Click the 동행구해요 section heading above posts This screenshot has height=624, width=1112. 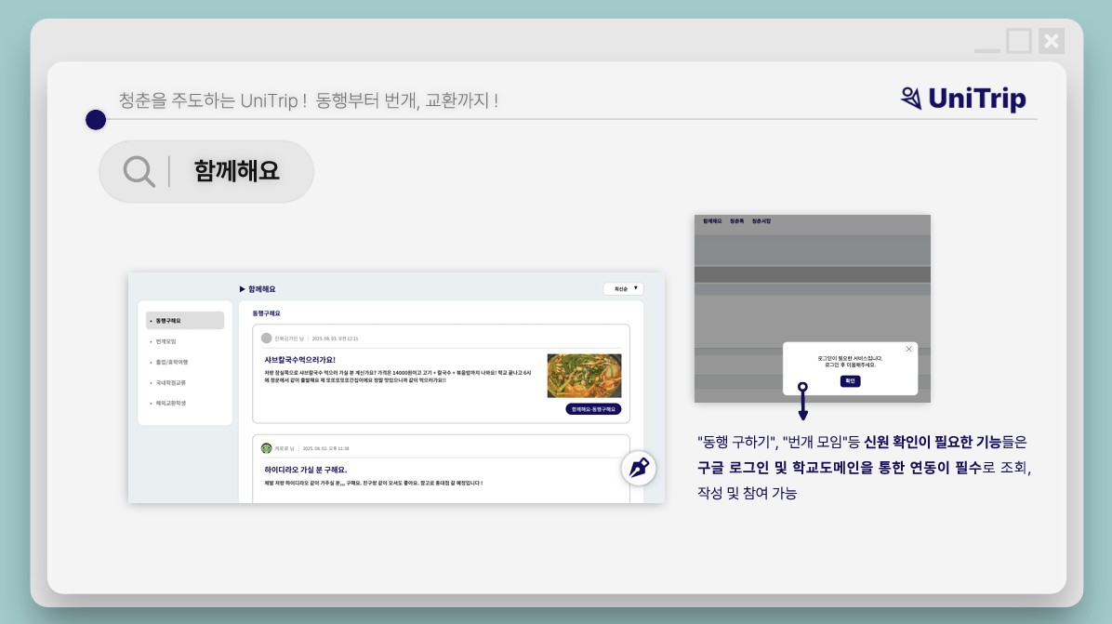pyautogui.click(x=266, y=312)
